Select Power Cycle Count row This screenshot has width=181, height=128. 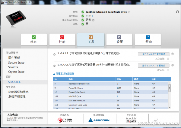coord(111,92)
